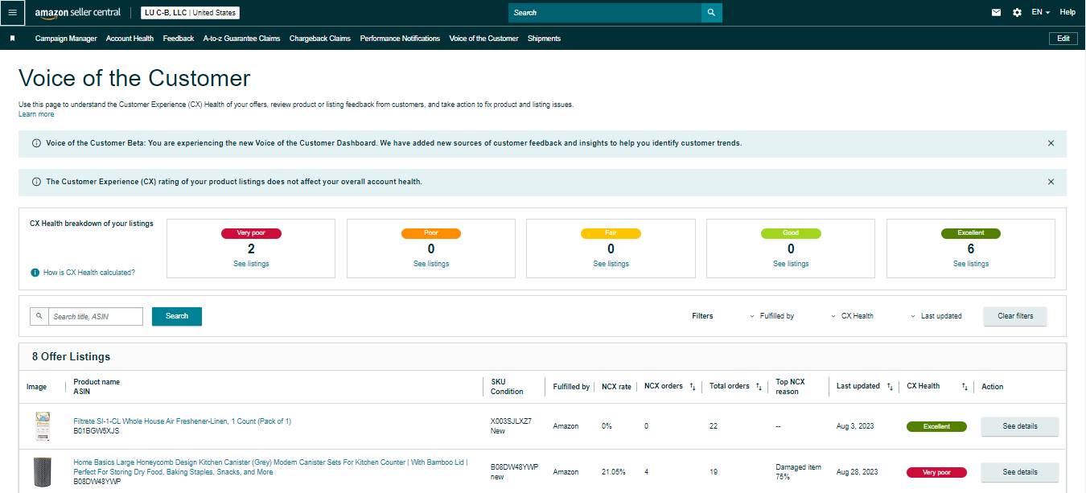Open Chargeback Claims menu item
This screenshot has height=493, width=1086.
click(x=320, y=39)
